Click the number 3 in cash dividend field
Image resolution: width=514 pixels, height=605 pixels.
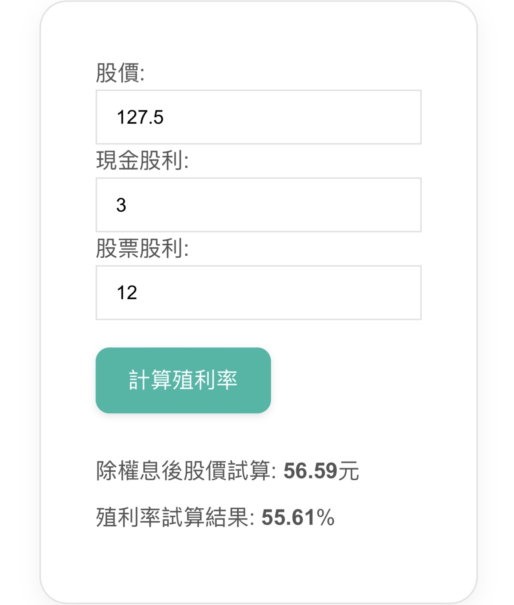[x=121, y=205]
